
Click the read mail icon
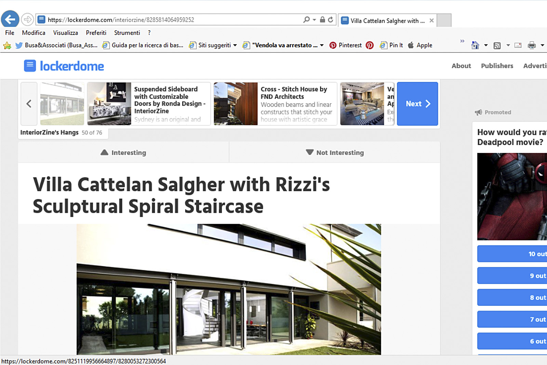click(518, 45)
